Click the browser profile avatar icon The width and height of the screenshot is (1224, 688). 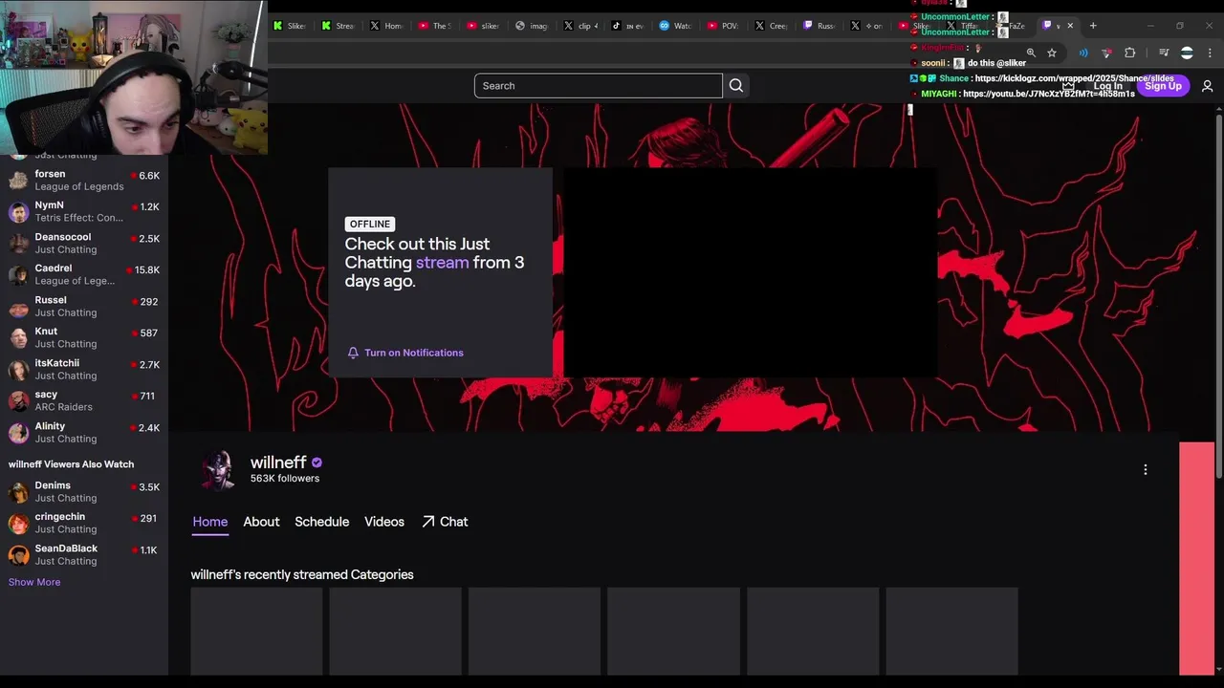[1187, 53]
